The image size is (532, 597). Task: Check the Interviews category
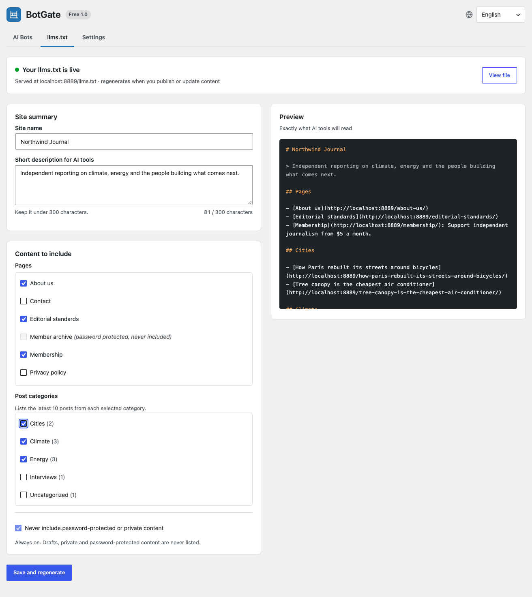pyautogui.click(x=24, y=477)
